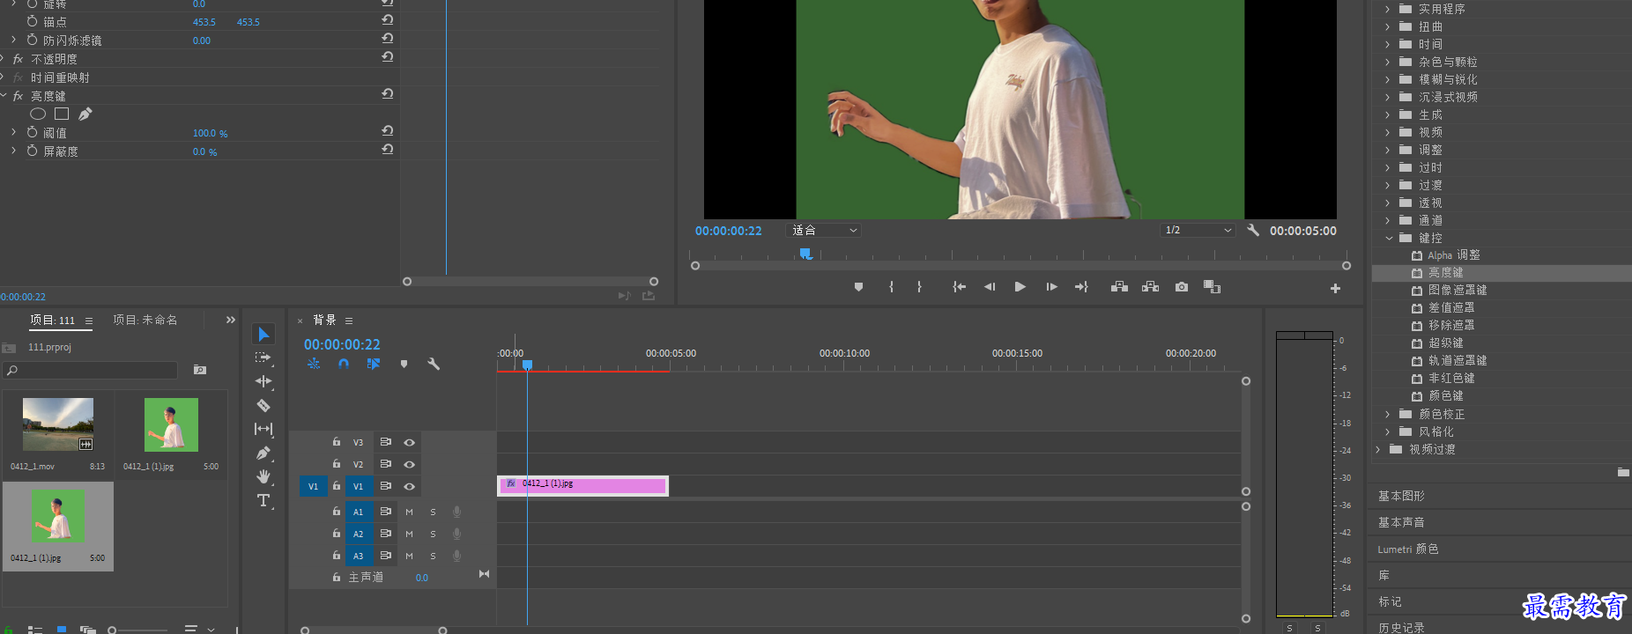The image size is (1632, 634).
Task: Toggle animation stopwatch for 阈值
Action: 33,132
